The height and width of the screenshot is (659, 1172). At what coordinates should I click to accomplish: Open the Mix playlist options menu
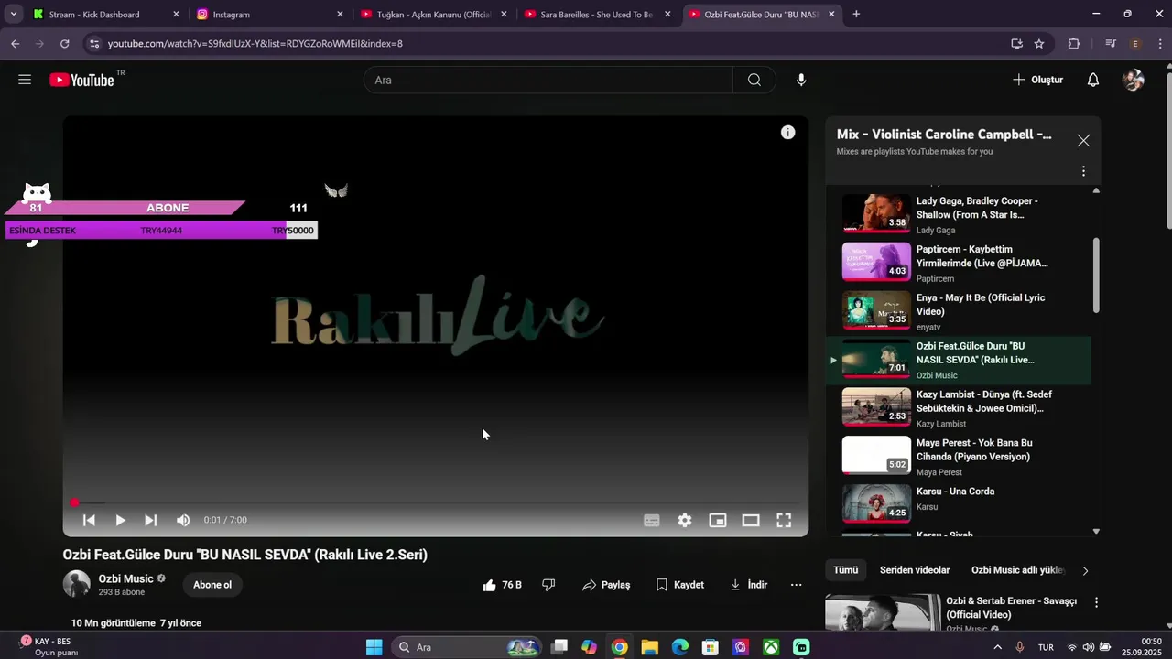pyautogui.click(x=1083, y=171)
